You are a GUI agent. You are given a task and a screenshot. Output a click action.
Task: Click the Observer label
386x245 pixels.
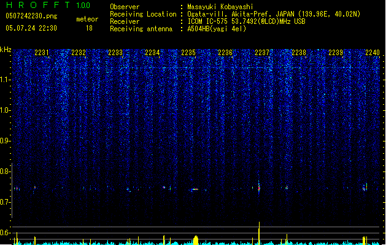(x=125, y=7)
